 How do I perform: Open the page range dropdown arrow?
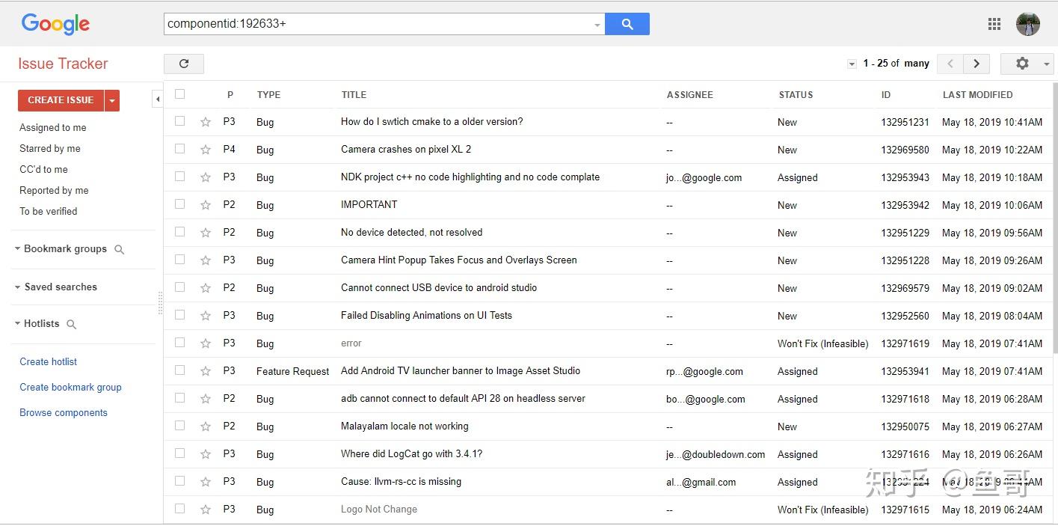tap(852, 64)
